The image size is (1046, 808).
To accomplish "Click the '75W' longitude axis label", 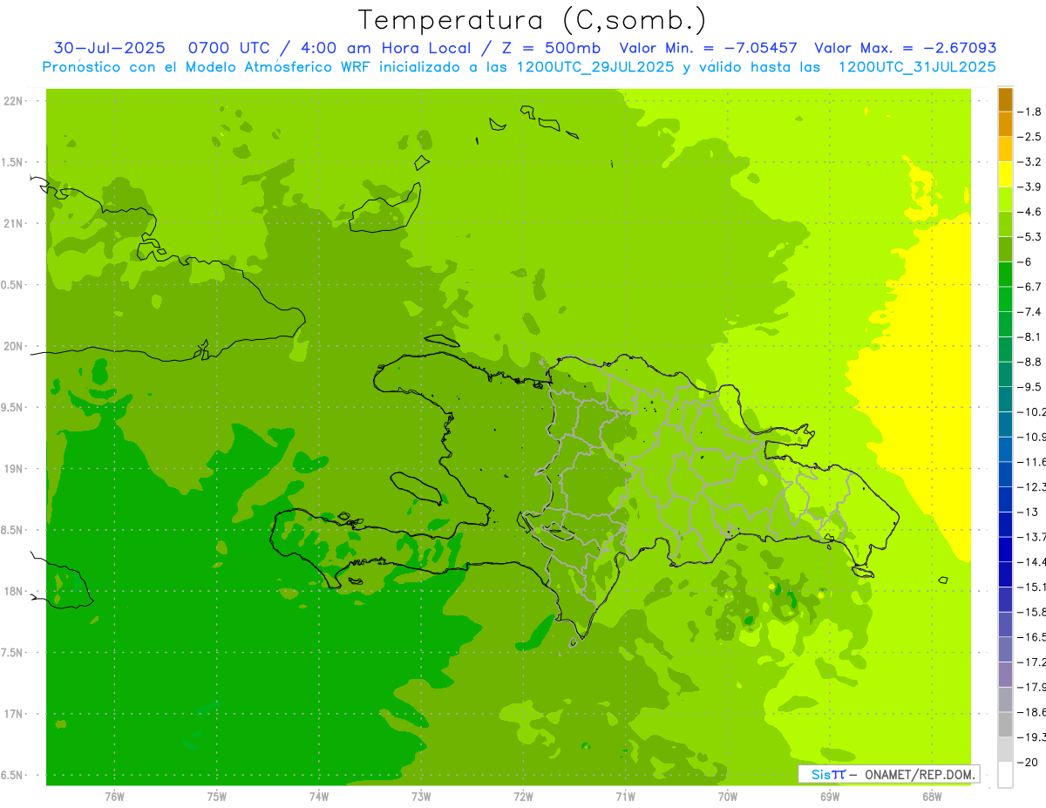I will pyautogui.click(x=216, y=796).
